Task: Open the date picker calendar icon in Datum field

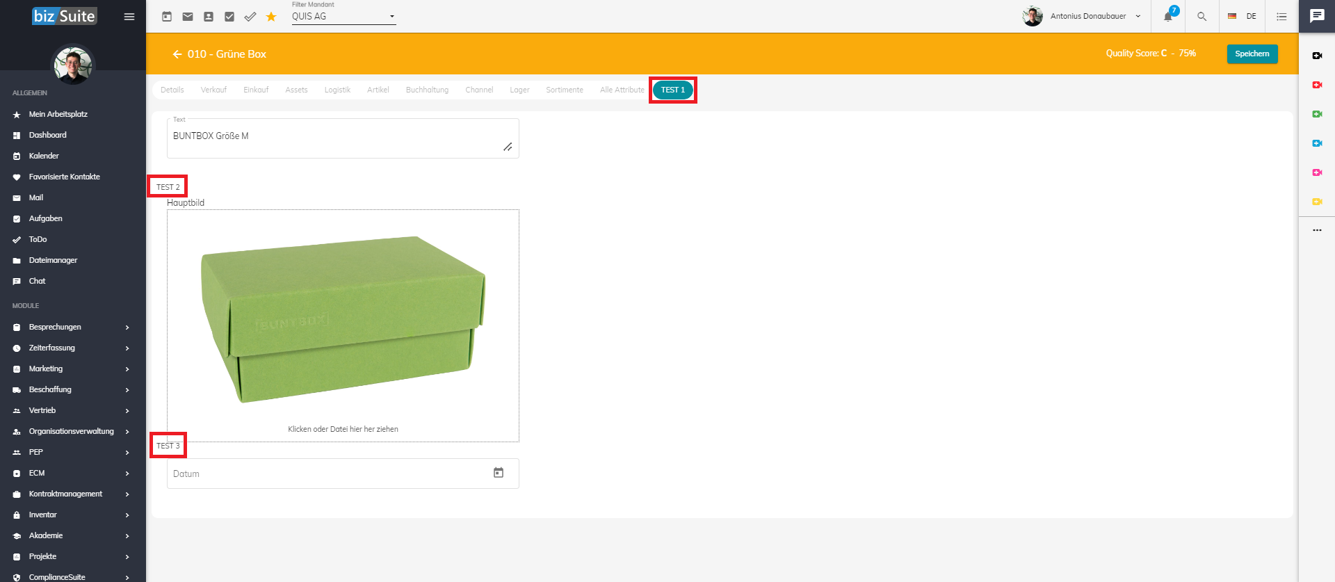Action: (499, 473)
